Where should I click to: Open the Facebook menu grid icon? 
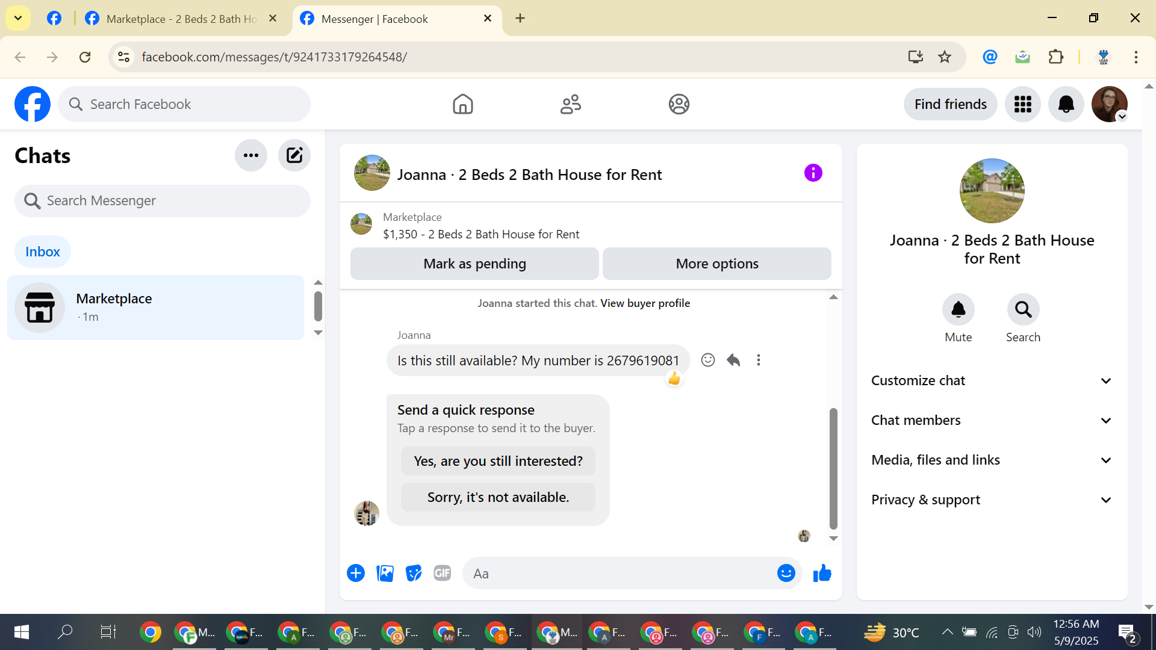pyautogui.click(x=1022, y=104)
